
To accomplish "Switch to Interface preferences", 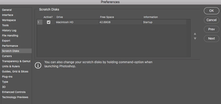I will [8, 15].
